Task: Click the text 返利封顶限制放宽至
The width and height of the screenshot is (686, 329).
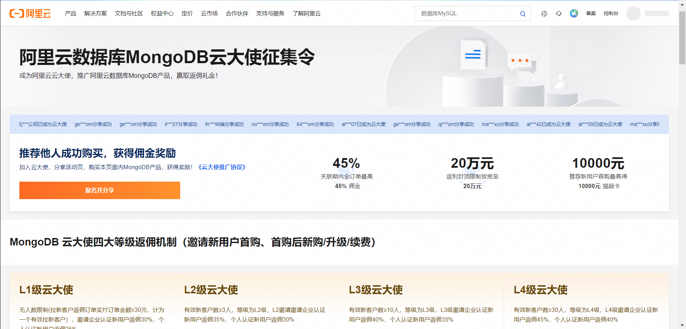Action: coord(472,176)
